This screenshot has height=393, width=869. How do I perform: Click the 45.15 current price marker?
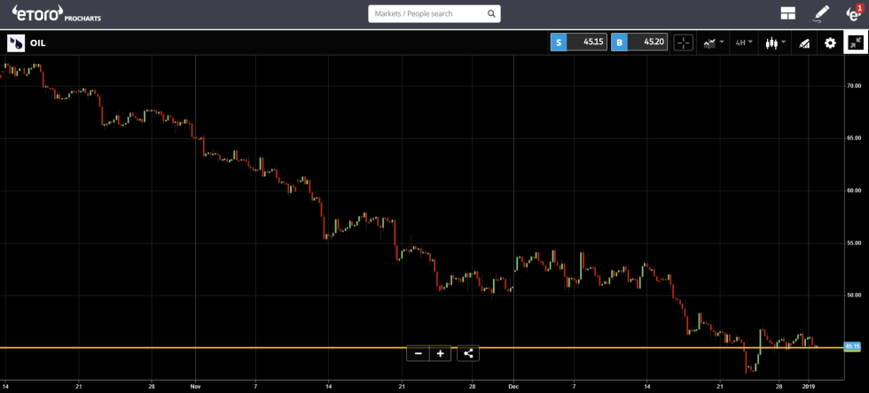click(x=852, y=347)
